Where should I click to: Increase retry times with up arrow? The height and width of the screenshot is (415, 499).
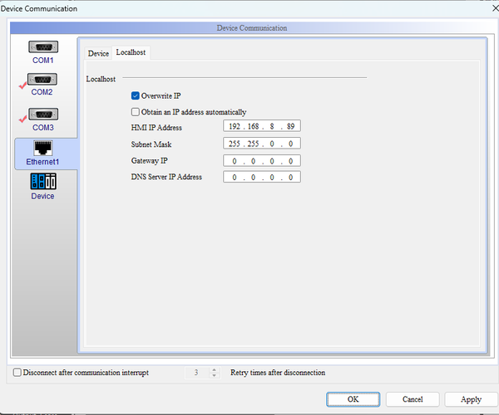[x=214, y=370]
